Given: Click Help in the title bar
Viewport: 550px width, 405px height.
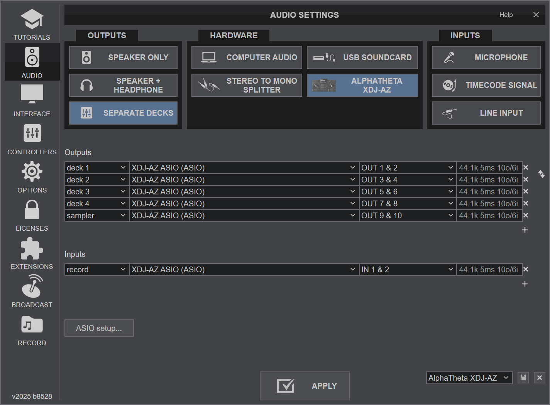Looking at the screenshot, I should click(x=506, y=15).
